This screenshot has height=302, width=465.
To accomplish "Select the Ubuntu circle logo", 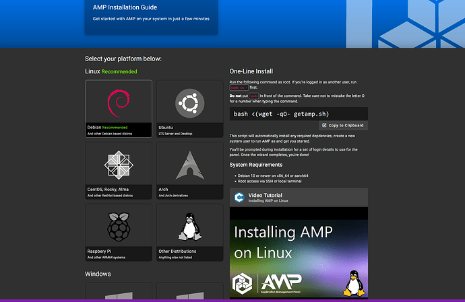I will point(189,103).
